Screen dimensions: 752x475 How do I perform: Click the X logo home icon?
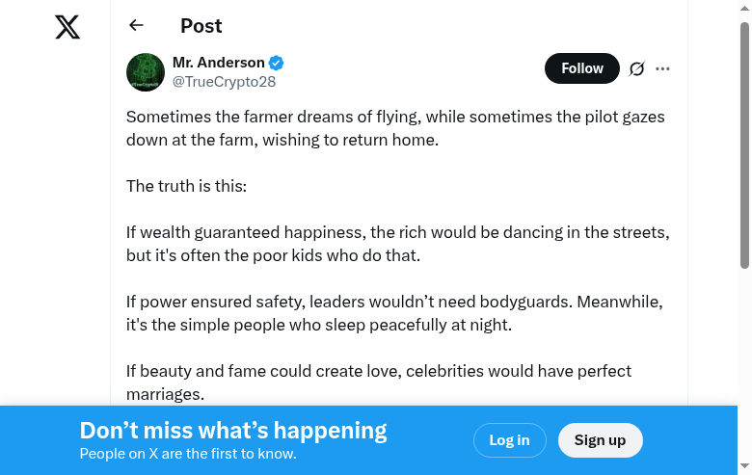pyautogui.click(x=67, y=27)
